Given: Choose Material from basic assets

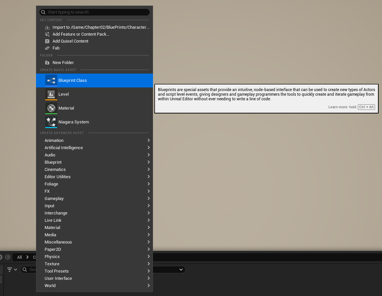Looking at the screenshot, I should click(94, 108).
